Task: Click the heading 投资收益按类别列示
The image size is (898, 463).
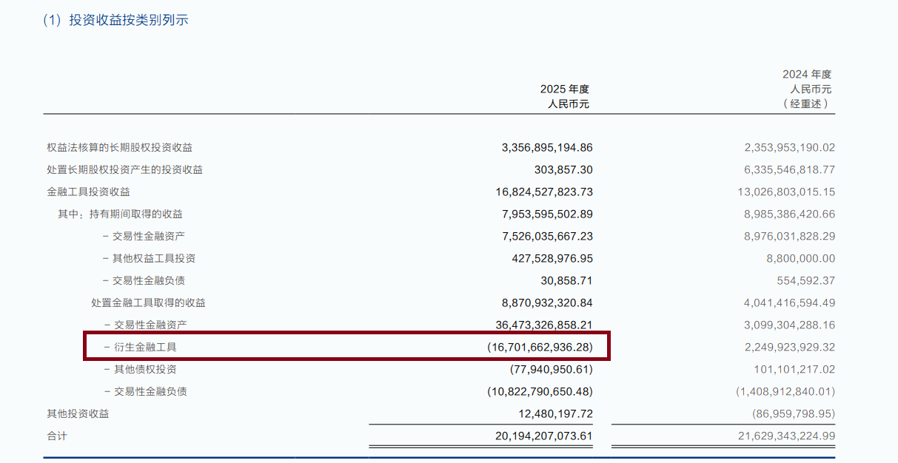Action: tap(129, 20)
